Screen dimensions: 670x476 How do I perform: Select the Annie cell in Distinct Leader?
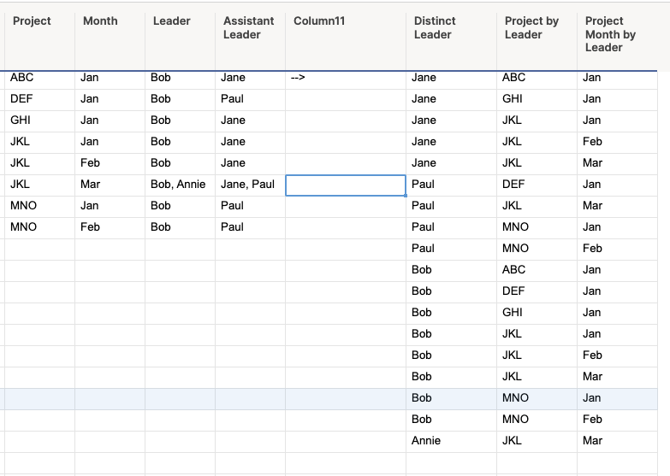point(426,441)
